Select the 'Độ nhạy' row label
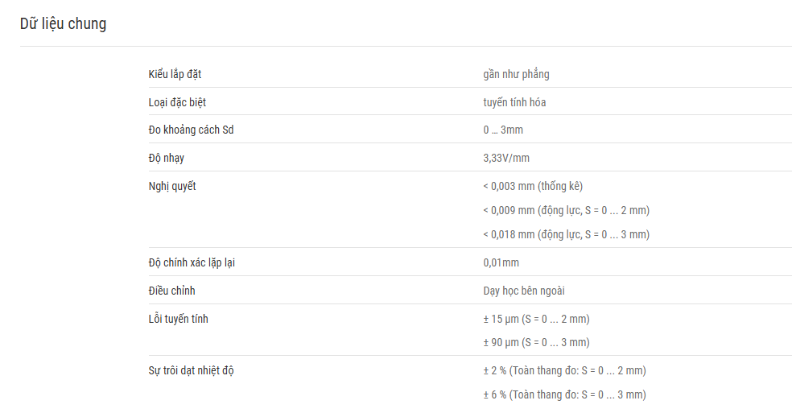This screenshot has height=417, width=792. click(x=166, y=159)
